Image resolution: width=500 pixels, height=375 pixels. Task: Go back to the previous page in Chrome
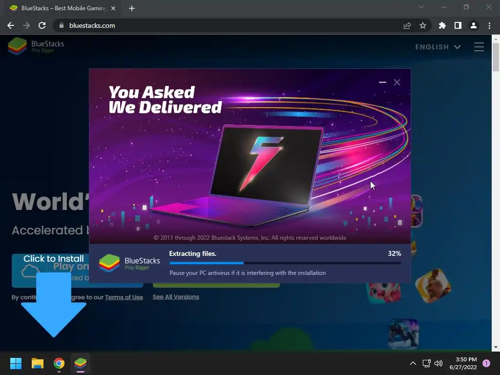click(x=11, y=25)
